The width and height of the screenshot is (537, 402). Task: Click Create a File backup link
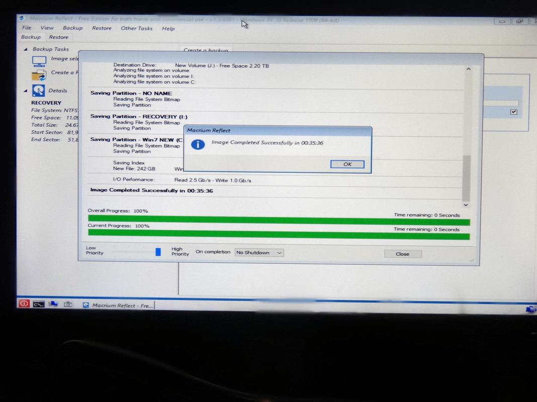[x=64, y=72]
